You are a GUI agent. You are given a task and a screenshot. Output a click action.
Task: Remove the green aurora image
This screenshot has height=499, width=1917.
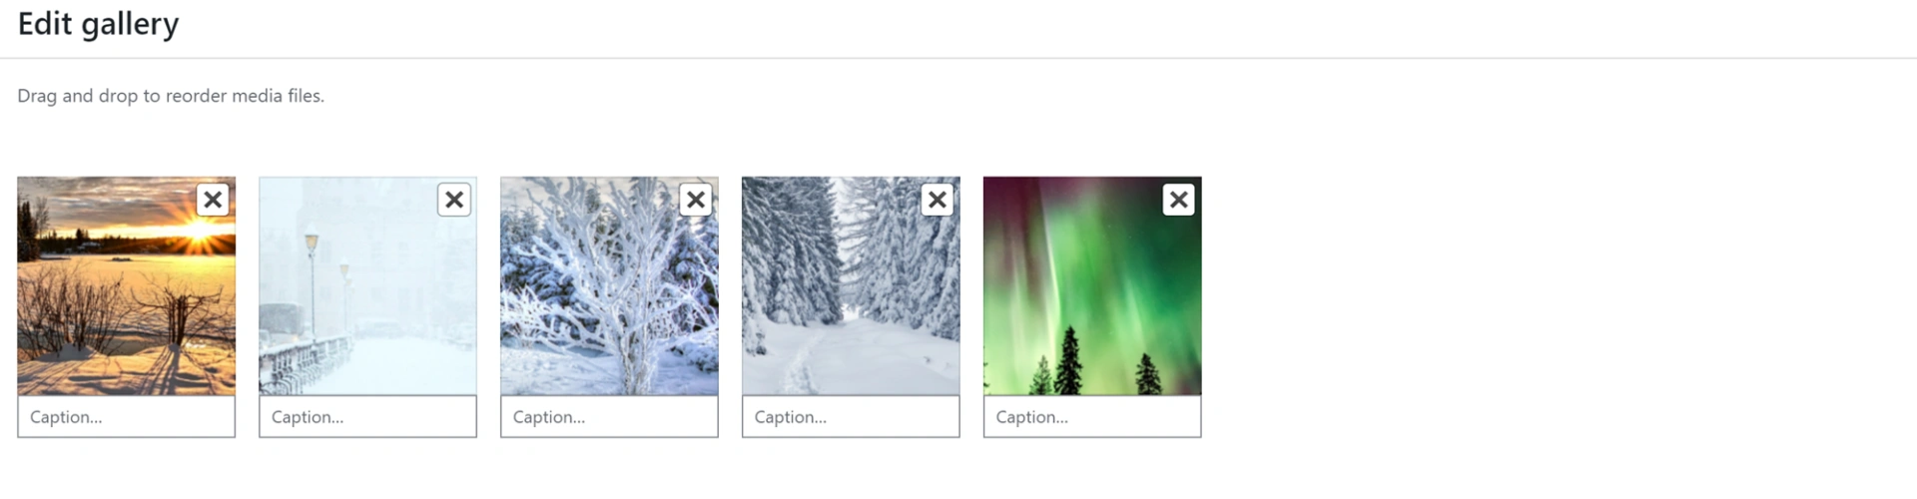1179,200
